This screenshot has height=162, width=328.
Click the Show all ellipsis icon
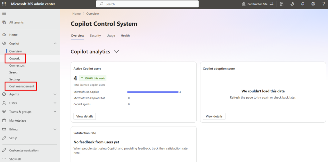(4, 159)
